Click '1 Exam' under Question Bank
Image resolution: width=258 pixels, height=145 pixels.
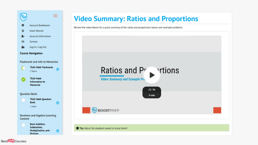pos(33,106)
